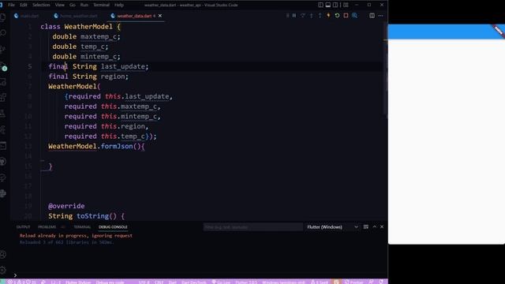Click the editor minimap scrollbar
This screenshot has width=505, height=284.
tap(385, 69)
